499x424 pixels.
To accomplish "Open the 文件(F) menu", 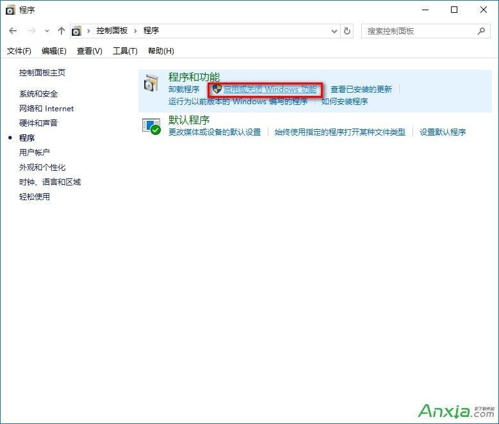I will (x=19, y=51).
